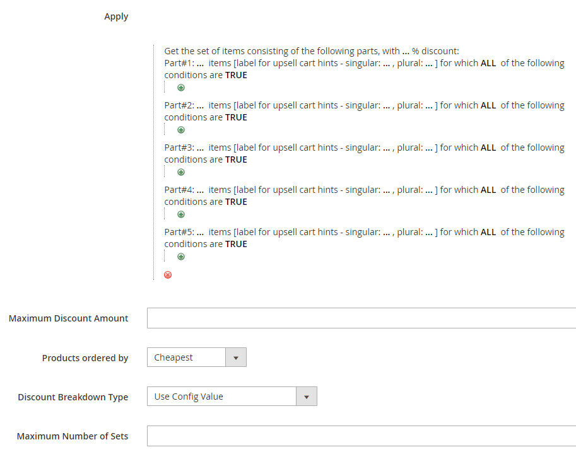Viewport: 576px width, 452px height.
Task: Set the Part#5 item quantity placeholder
Action: coord(200,232)
